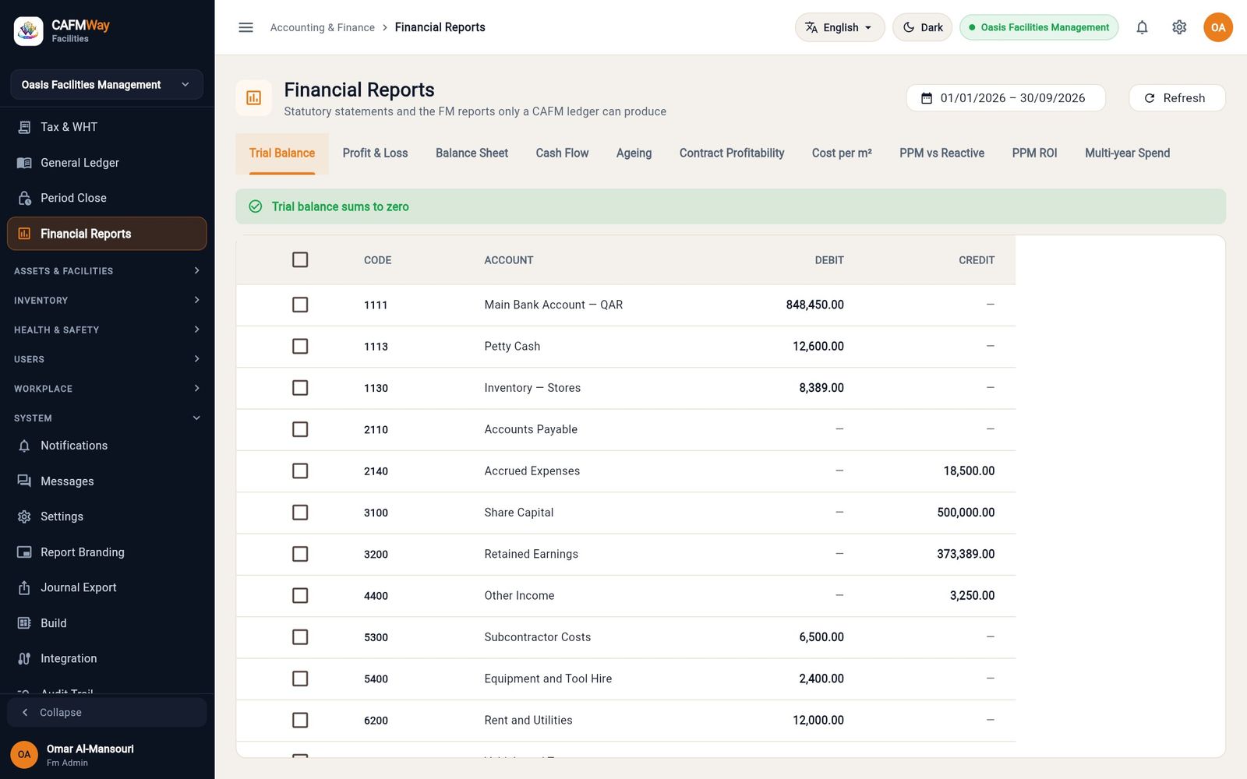Screen dimensions: 1247x779
Task: Open the settings gear in top bar
Action: tap(1179, 27)
